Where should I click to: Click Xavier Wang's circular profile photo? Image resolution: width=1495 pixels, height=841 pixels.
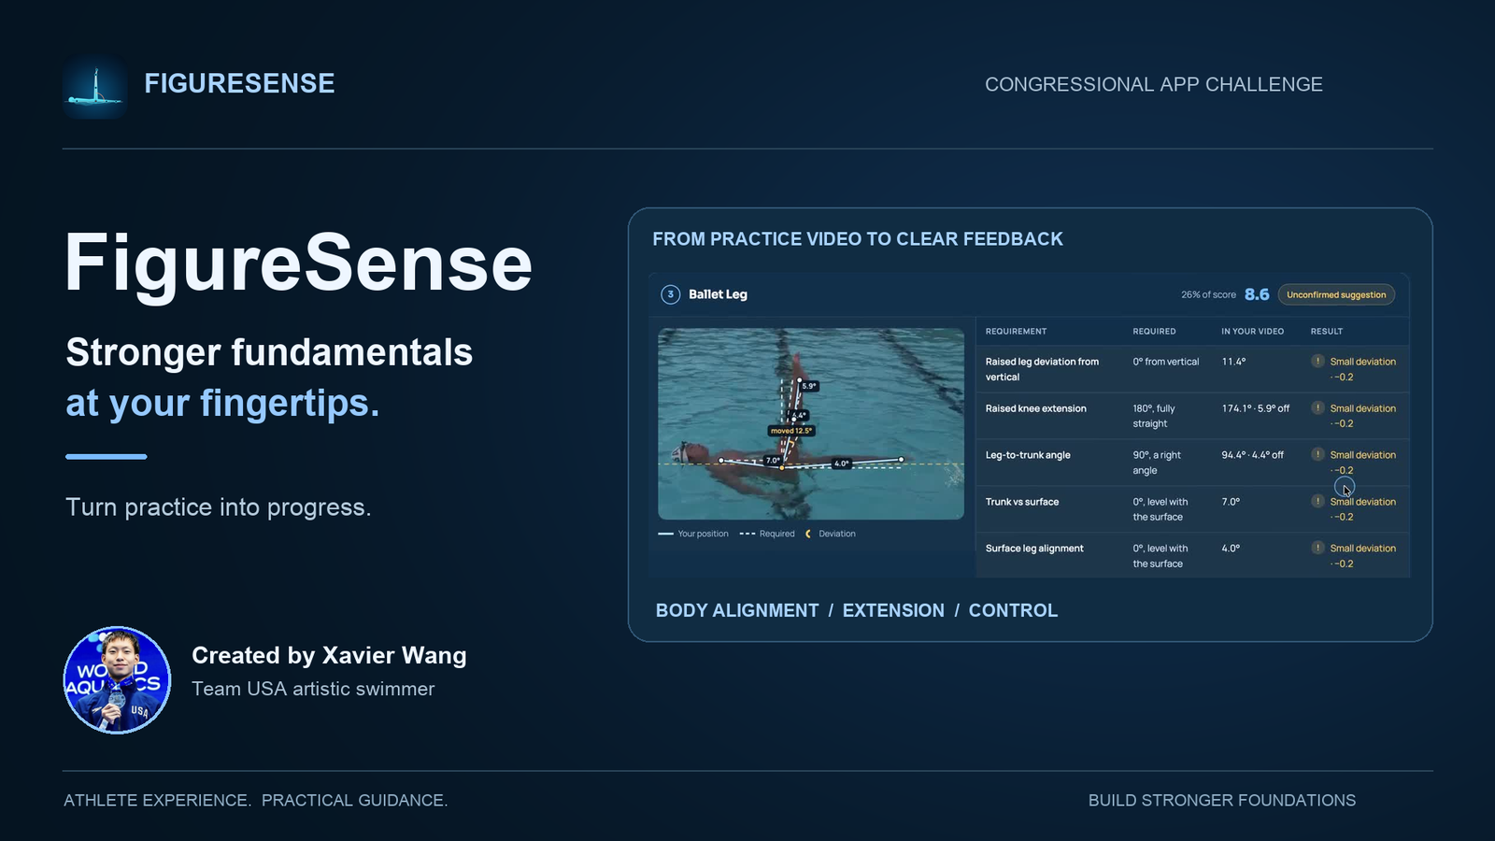click(x=117, y=680)
